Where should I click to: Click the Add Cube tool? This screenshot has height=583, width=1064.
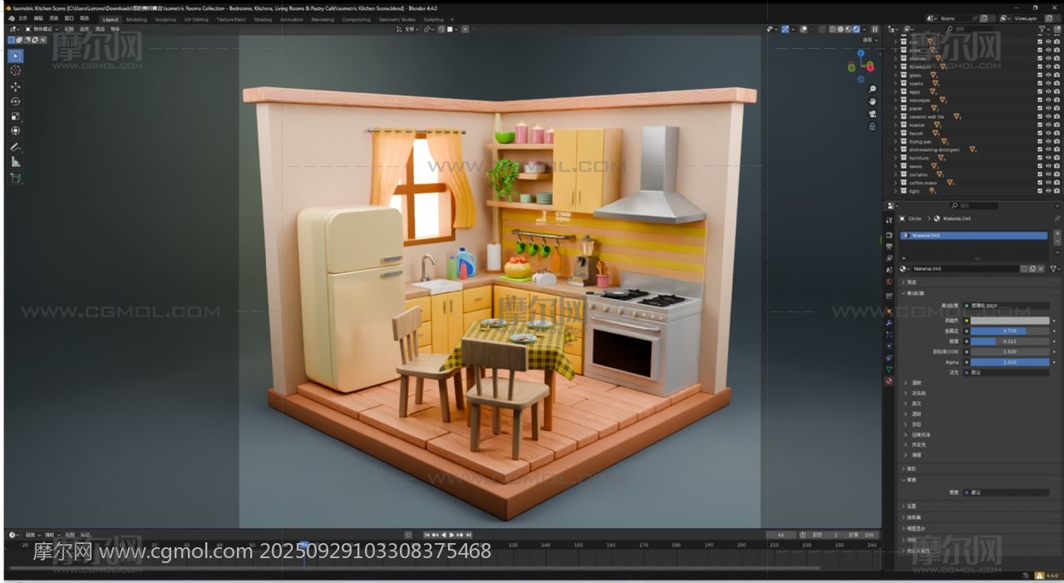coord(15,178)
